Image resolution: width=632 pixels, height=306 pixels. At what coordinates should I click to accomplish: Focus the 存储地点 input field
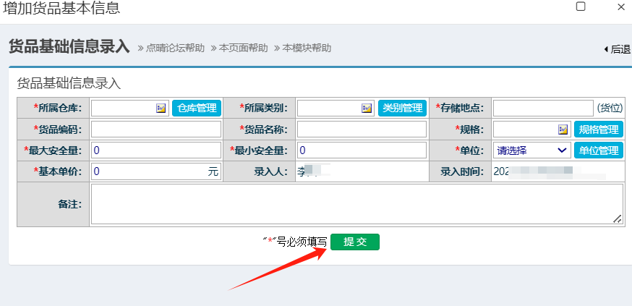click(543, 108)
